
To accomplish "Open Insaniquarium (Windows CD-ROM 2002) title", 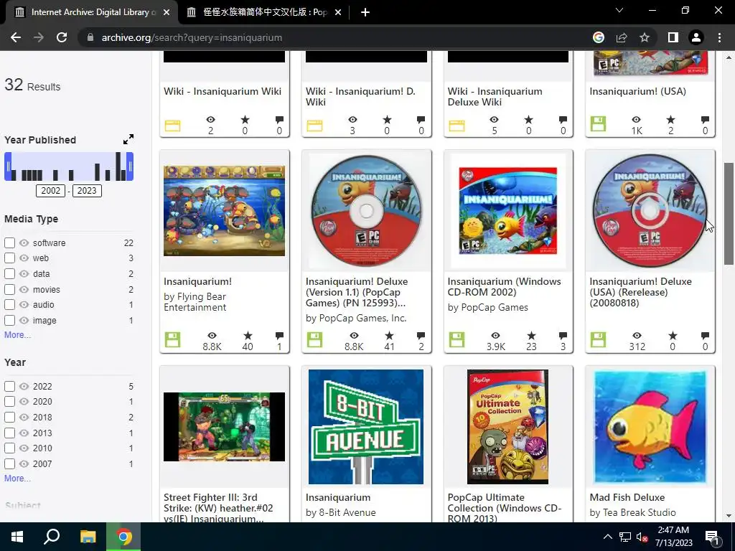I will click(x=505, y=287).
